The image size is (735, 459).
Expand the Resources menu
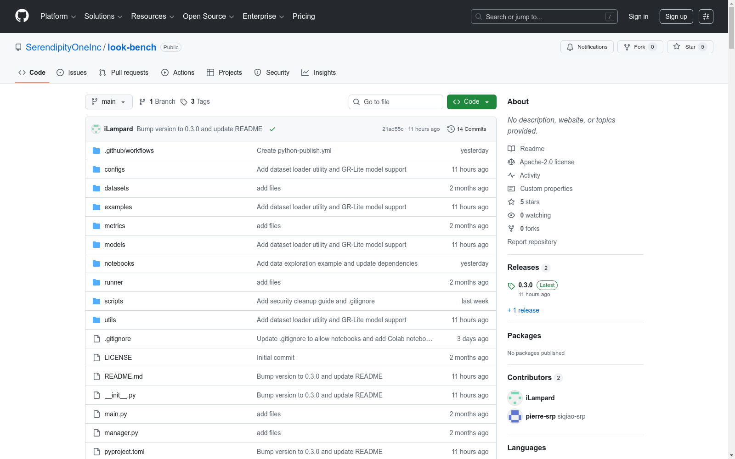(153, 17)
